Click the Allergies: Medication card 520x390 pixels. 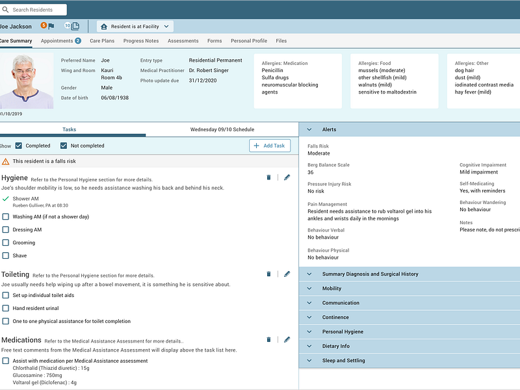[x=298, y=81]
